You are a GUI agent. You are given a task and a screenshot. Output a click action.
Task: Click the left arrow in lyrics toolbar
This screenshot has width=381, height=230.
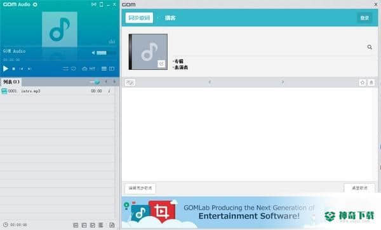[210, 82]
